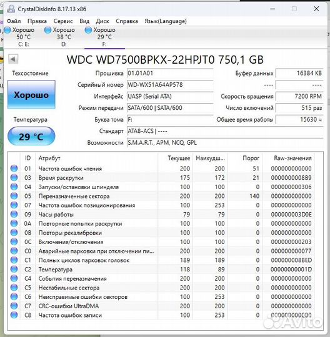Click the transfer mode field SATA/600 | SATA/600
The width and height of the screenshot is (330, 337).
tap(170, 108)
